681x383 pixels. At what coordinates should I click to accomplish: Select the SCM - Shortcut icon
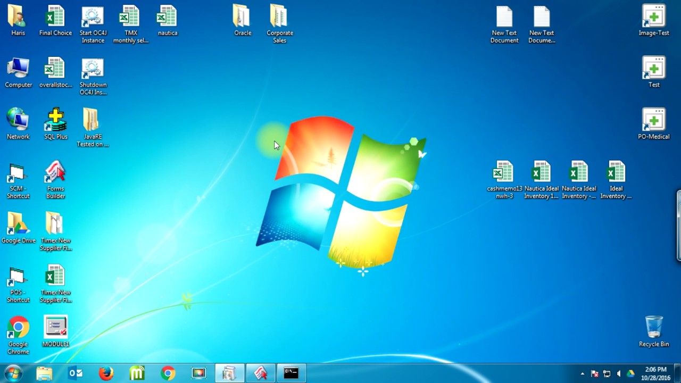(x=18, y=180)
